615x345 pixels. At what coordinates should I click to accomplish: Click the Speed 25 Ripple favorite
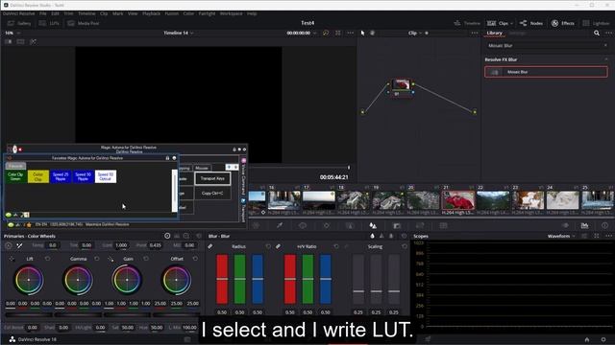[61, 176]
